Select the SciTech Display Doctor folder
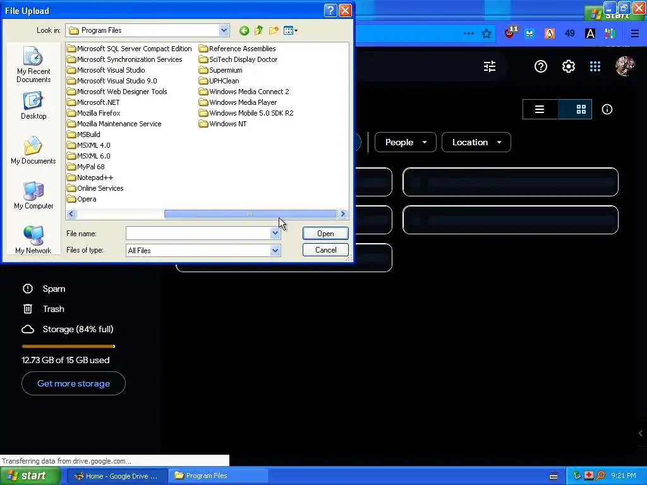 point(238,59)
